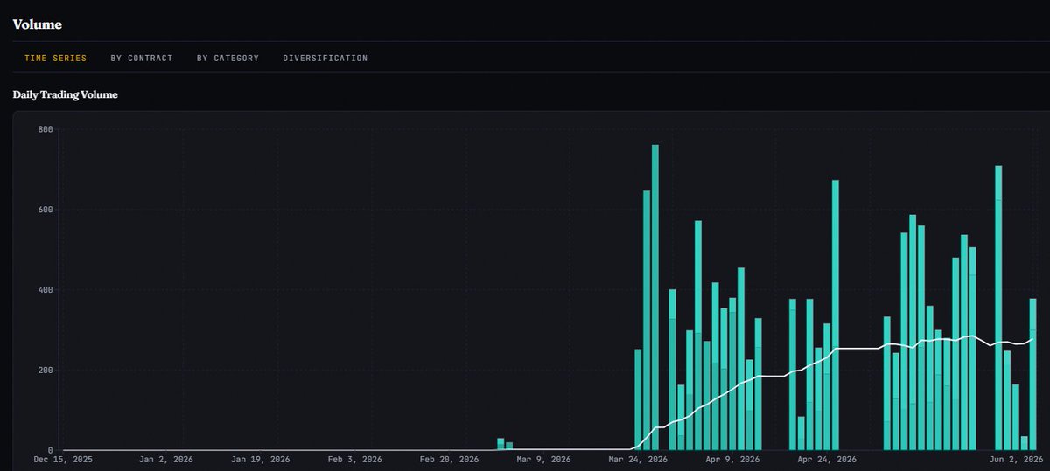
Task: Click the 400 y-axis label
Action: pyautogui.click(x=45, y=290)
